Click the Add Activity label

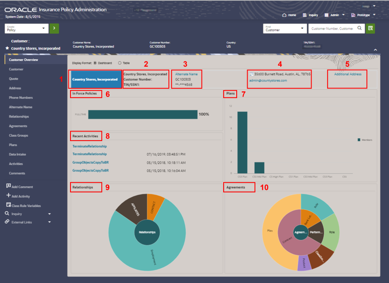20,196
